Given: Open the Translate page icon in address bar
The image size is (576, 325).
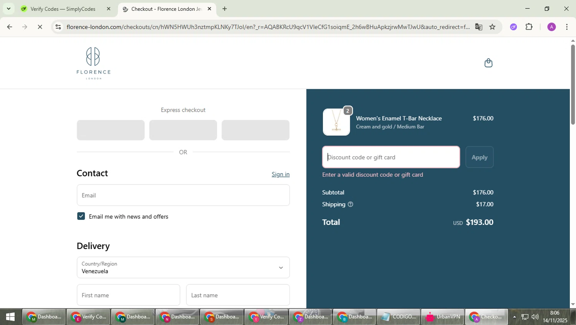Looking at the screenshot, I should [478, 27].
